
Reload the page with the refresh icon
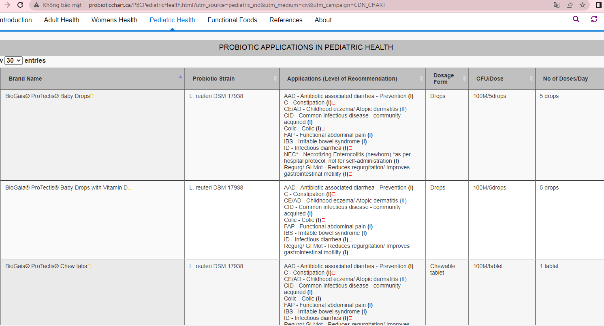coord(20,5)
